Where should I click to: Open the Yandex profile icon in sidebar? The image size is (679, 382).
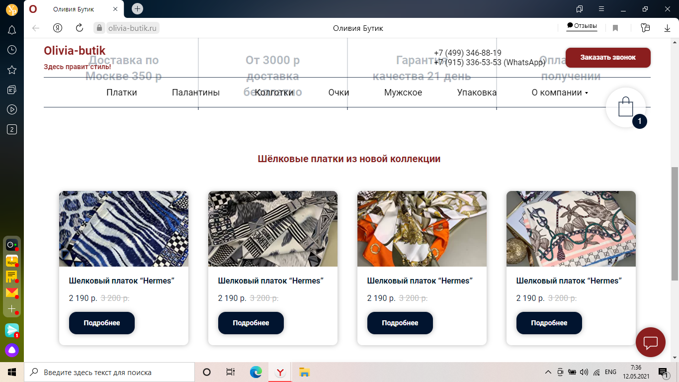point(12,9)
